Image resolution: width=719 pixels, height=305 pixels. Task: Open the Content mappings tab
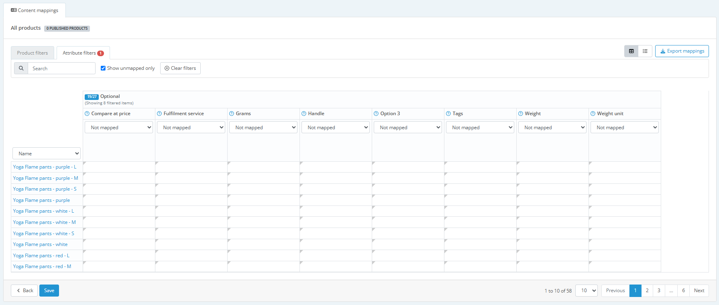click(x=35, y=10)
